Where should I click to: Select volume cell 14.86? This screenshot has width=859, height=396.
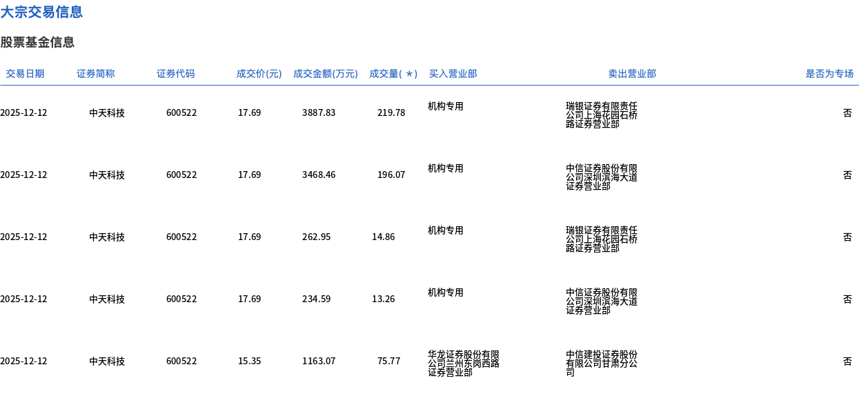[x=384, y=237]
